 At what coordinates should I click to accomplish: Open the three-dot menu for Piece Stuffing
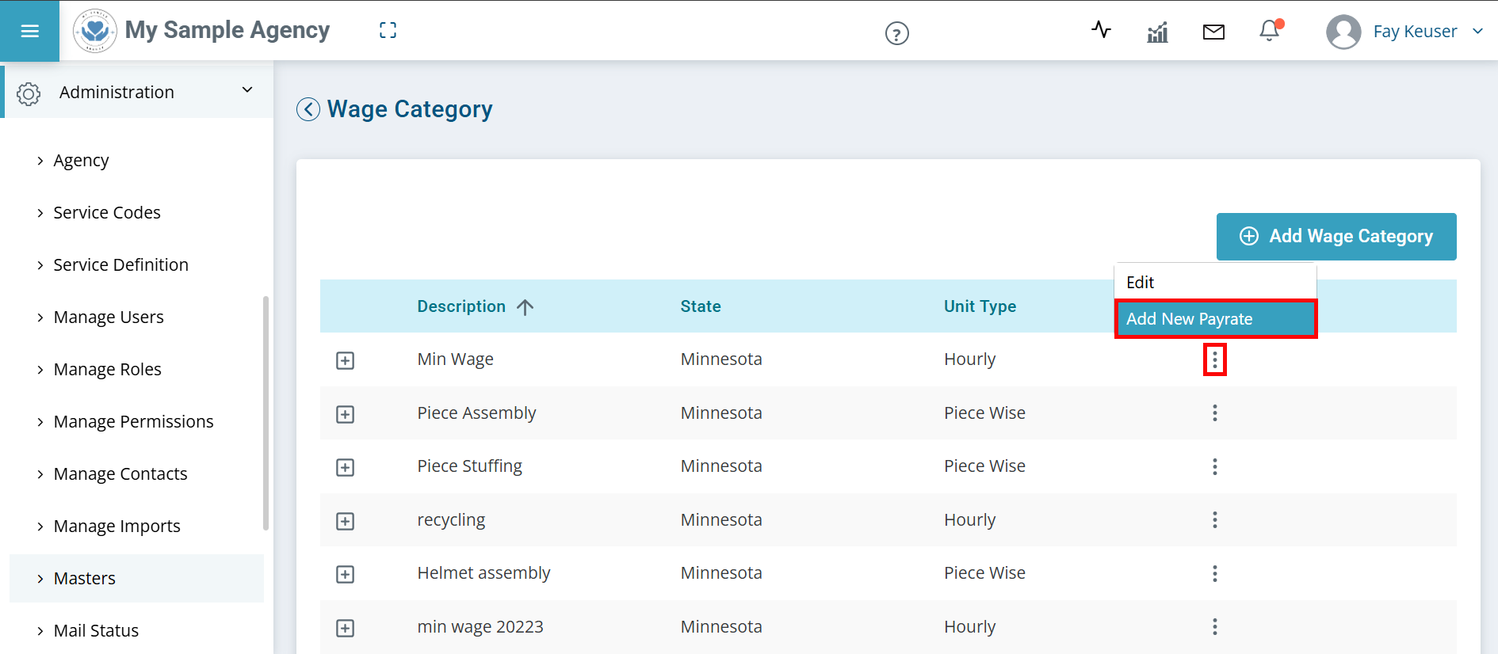1214,466
